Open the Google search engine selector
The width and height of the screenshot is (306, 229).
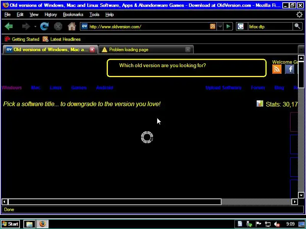click(241, 26)
